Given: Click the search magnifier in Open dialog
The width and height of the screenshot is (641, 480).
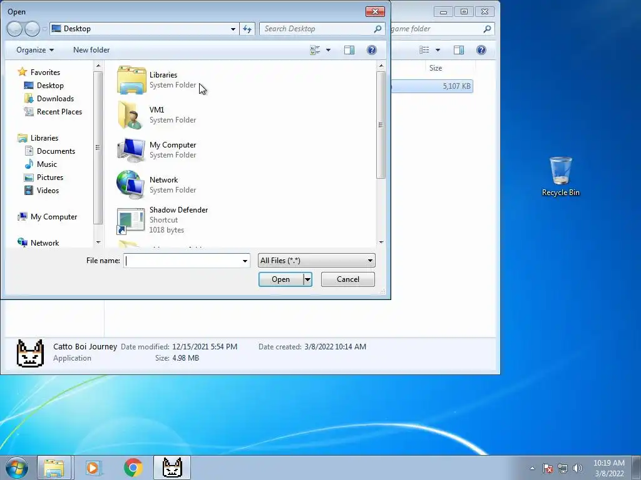Looking at the screenshot, I should click(377, 29).
